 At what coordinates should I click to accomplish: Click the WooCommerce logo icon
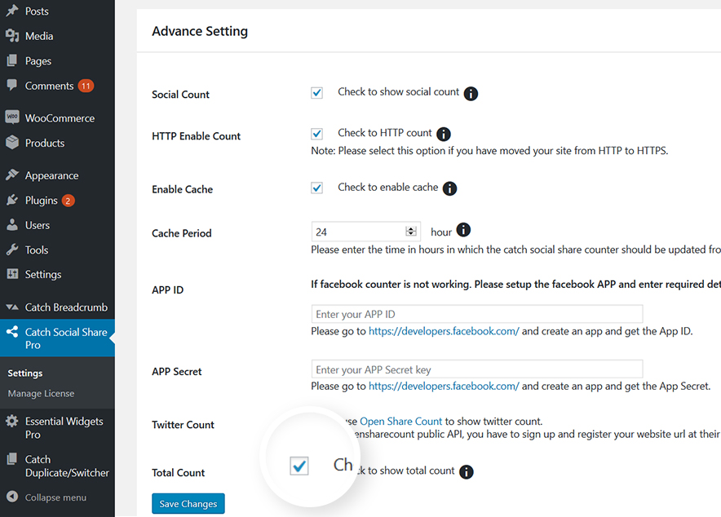pyautogui.click(x=12, y=117)
